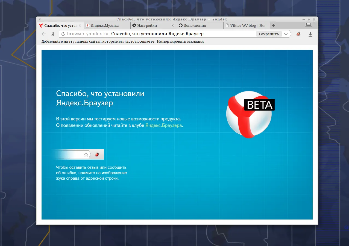Reload the page with the refresh icon
Viewport: 349px width, 246px height.
63,34
